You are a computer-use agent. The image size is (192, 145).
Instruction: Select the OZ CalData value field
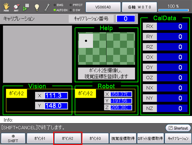(172, 78)
